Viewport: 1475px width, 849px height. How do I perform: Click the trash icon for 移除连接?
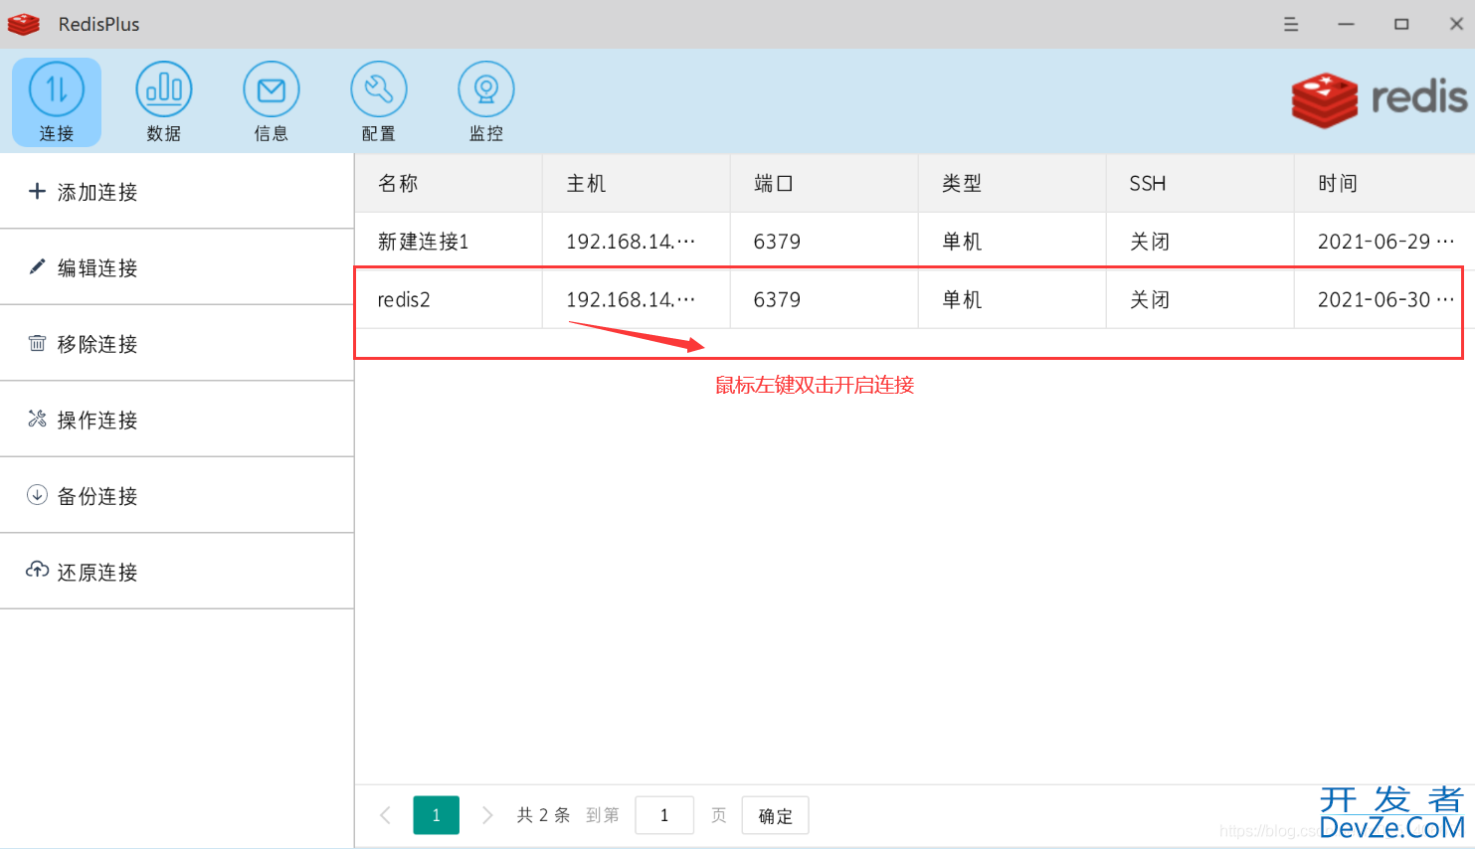point(37,343)
